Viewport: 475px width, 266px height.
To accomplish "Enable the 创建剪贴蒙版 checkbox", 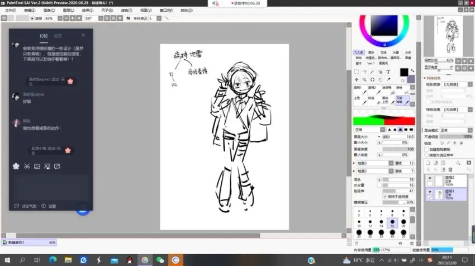I will pos(426,149).
